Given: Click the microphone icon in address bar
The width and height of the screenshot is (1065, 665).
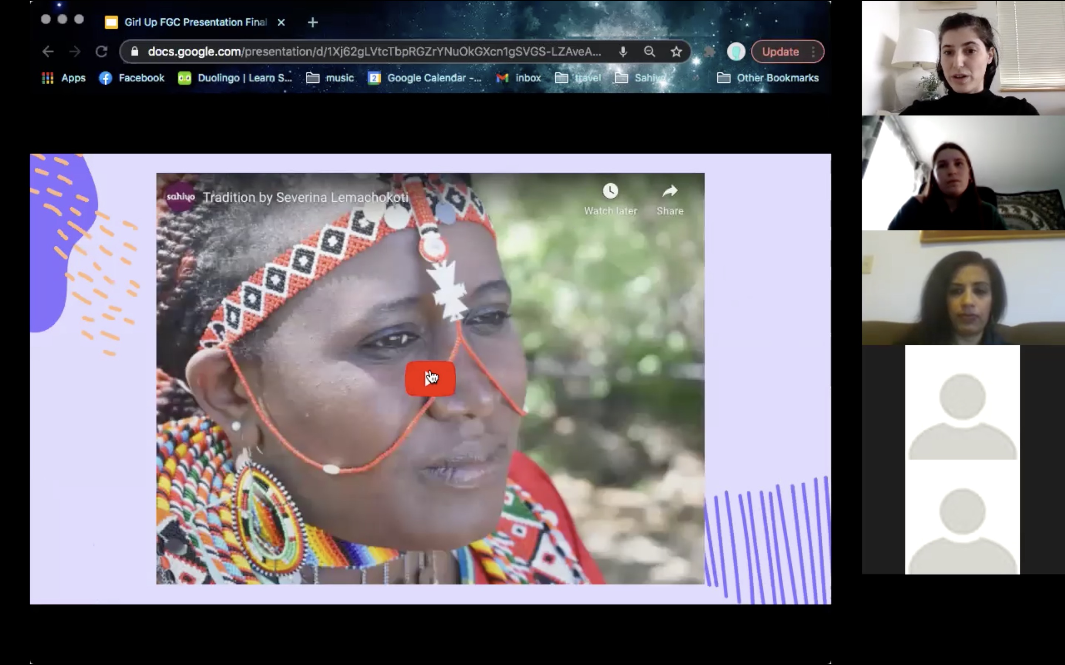Looking at the screenshot, I should point(623,52).
